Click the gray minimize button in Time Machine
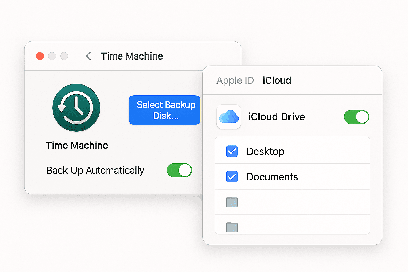 (52, 56)
